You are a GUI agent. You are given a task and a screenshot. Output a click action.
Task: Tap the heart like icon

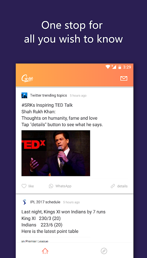pos(24,186)
